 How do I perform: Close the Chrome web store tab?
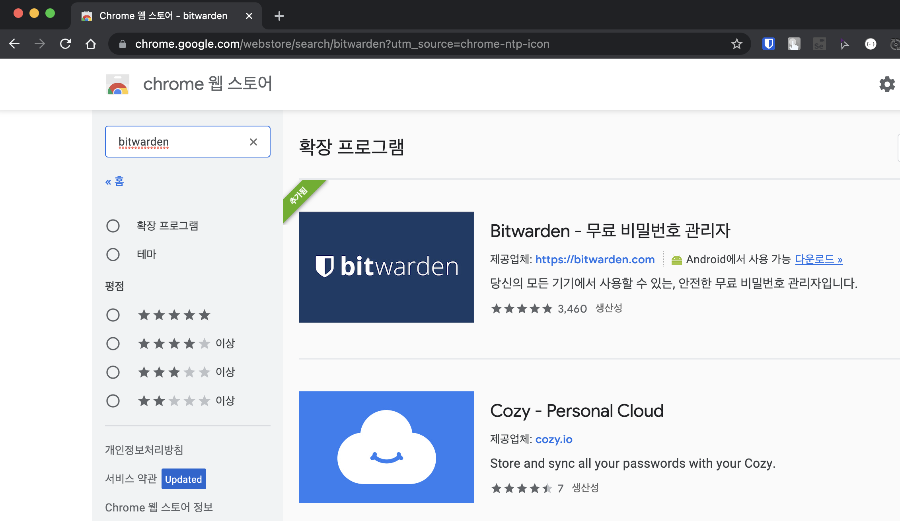click(x=249, y=16)
